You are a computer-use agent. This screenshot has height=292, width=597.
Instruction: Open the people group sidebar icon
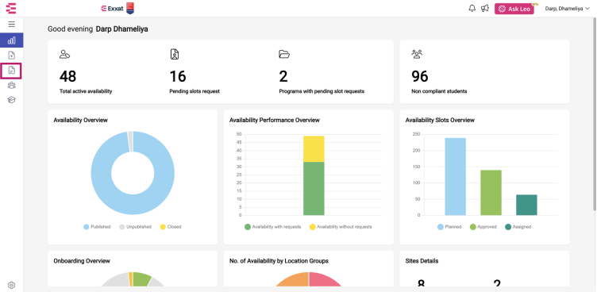click(11, 86)
